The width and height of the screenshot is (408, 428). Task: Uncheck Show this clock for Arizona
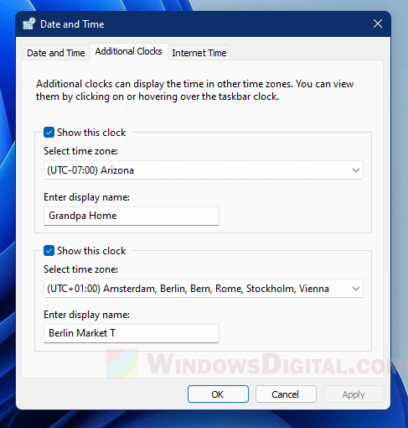pyautogui.click(x=49, y=133)
